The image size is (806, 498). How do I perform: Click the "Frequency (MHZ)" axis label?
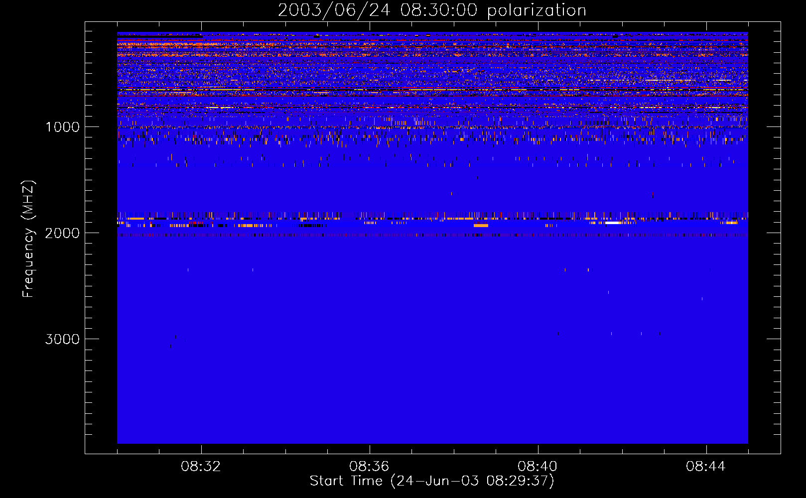pos(28,239)
